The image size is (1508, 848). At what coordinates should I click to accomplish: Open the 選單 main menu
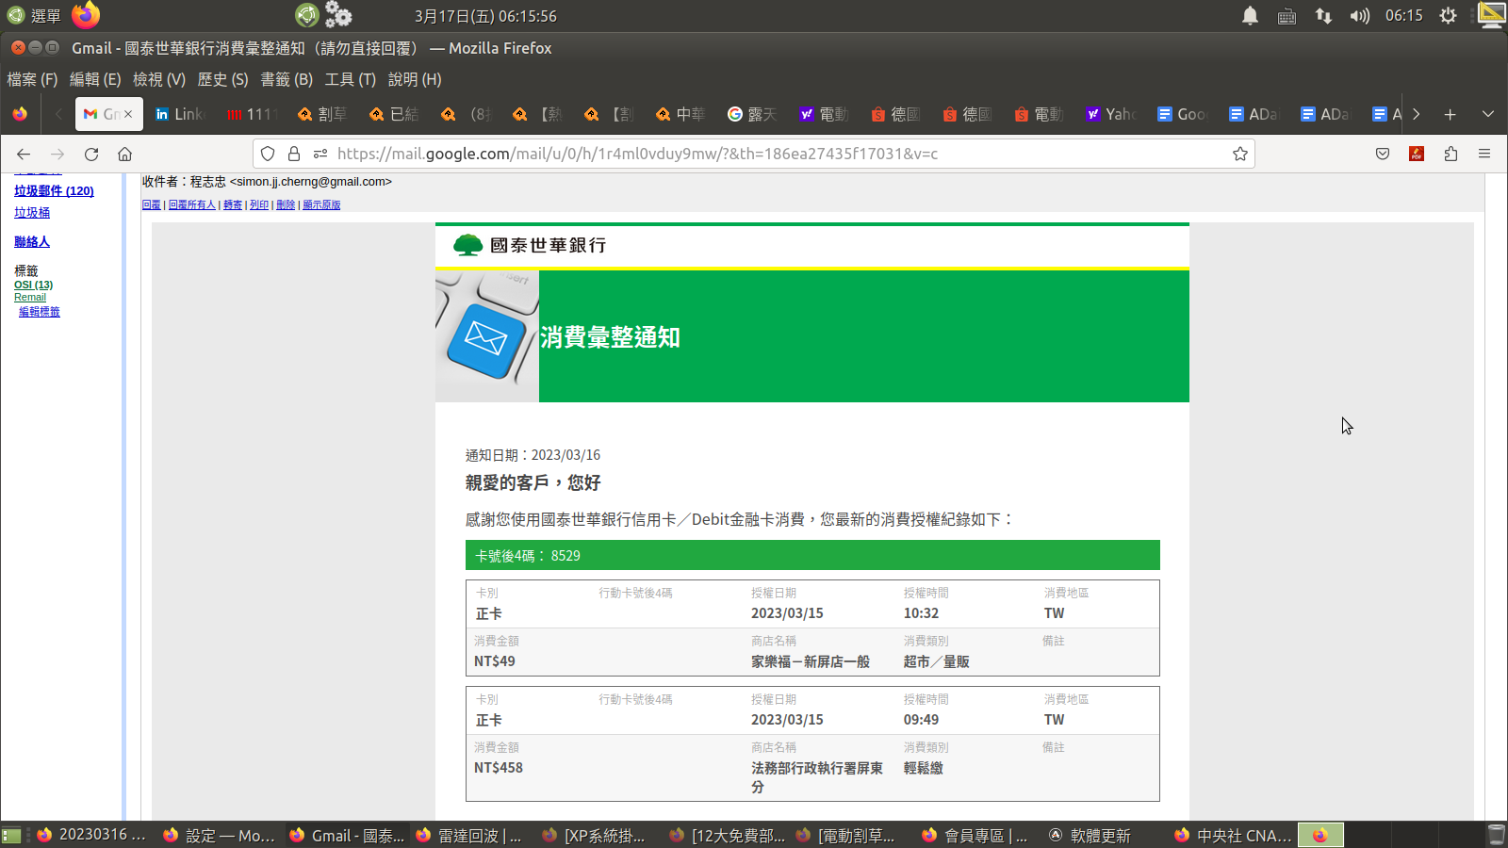click(x=34, y=15)
